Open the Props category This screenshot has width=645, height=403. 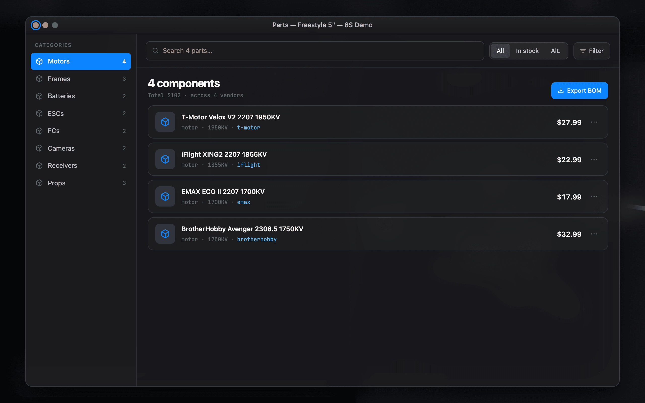click(81, 183)
